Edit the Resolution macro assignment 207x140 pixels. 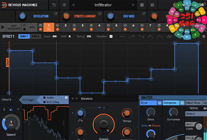(x=56, y=13)
